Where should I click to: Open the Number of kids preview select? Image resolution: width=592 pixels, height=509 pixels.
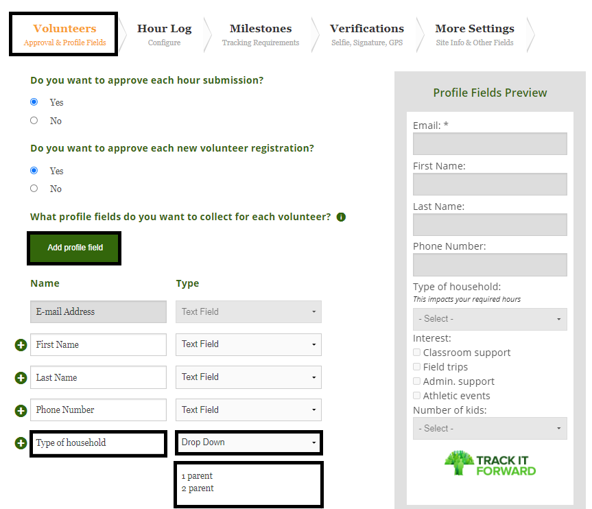click(490, 429)
